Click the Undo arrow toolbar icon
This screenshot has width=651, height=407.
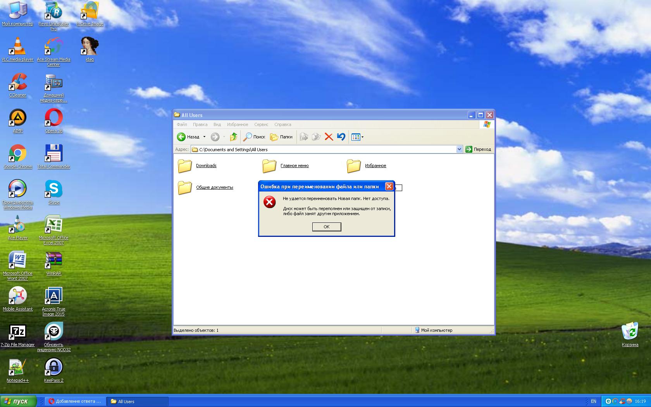[341, 137]
